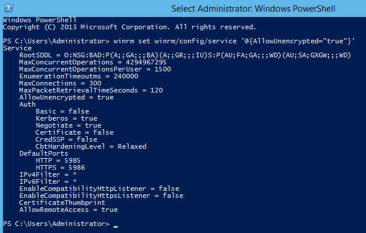Screen dimensions: 366x233
Task: Click the CertificateThumbprint line
Action: coord(62,203)
